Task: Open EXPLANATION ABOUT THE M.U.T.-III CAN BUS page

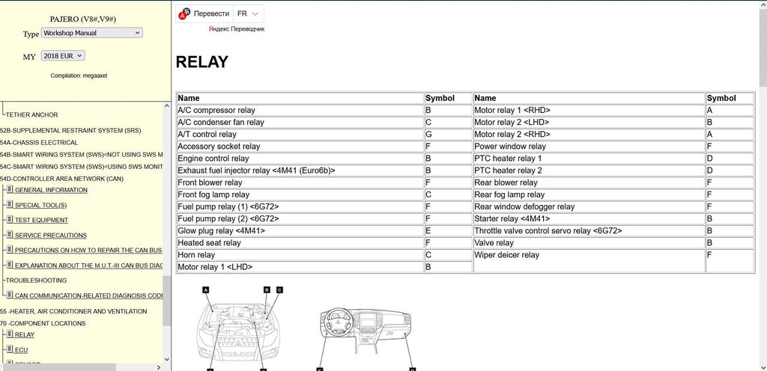Action: pyautogui.click(x=88, y=266)
